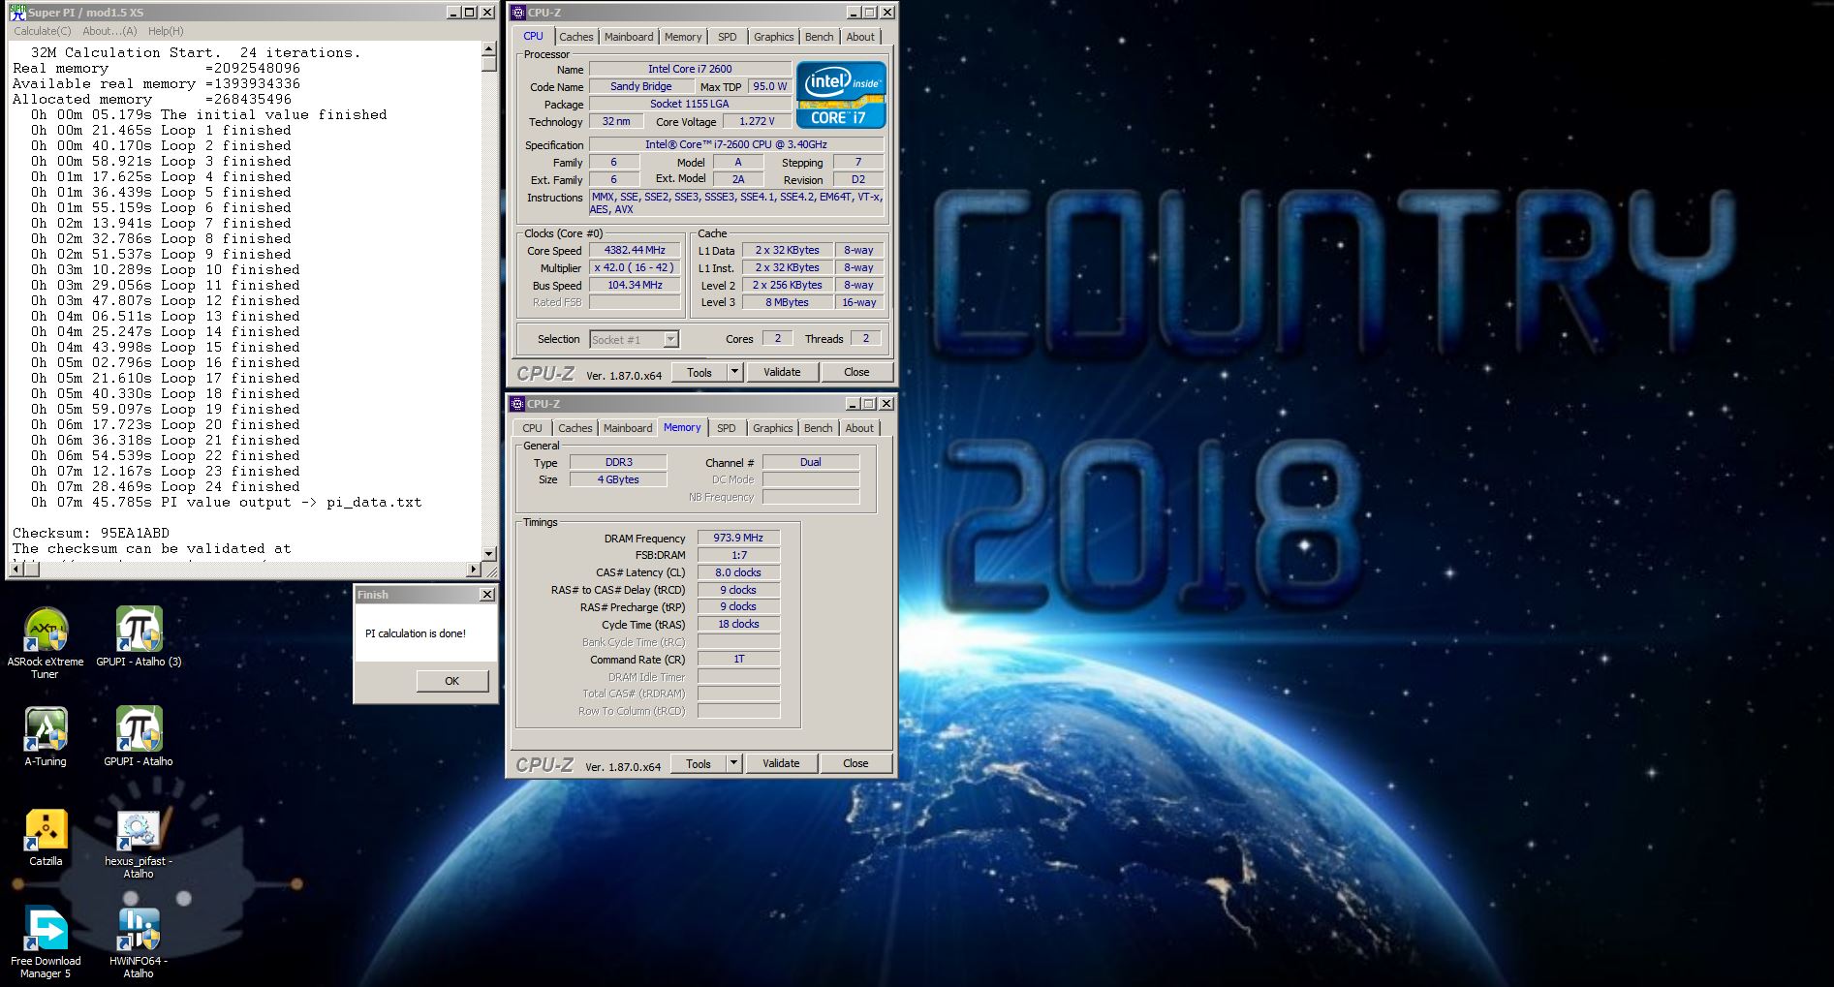The width and height of the screenshot is (1834, 987).
Task: Open Bench tab in lower CPU-Z
Action: pyautogui.click(x=819, y=428)
